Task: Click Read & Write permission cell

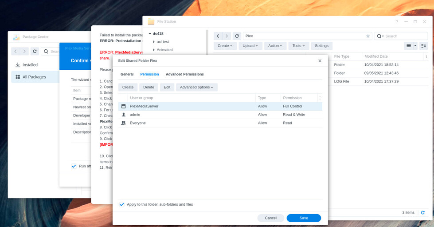Action: (x=294, y=115)
